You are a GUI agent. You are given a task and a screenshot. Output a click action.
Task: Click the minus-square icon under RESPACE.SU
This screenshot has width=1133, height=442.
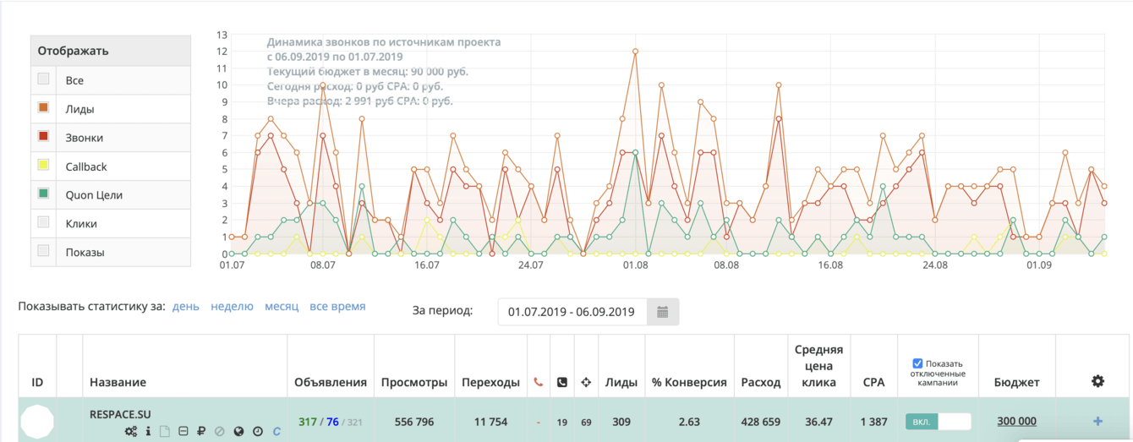183,432
